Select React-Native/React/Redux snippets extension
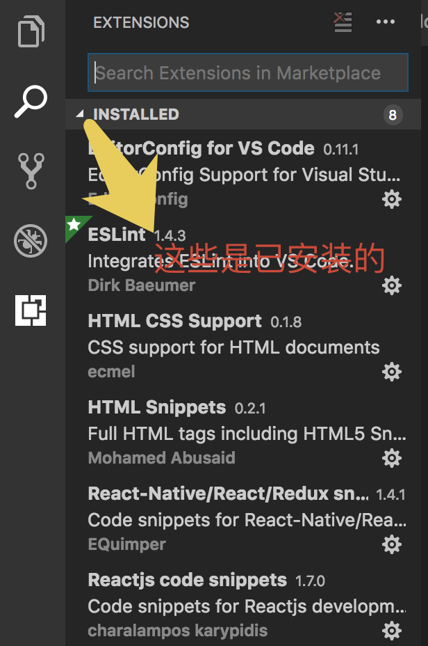The height and width of the screenshot is (646, 428). point(243,519)
